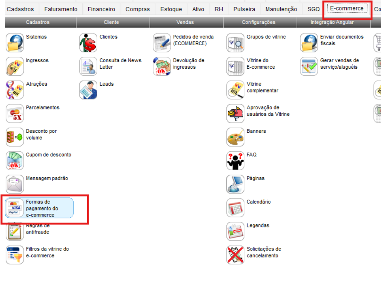Viewport: 381px width, 284px height.
Task: Click Aprovação de usuários da Vitrine mailbox icon
Action: 235,114
